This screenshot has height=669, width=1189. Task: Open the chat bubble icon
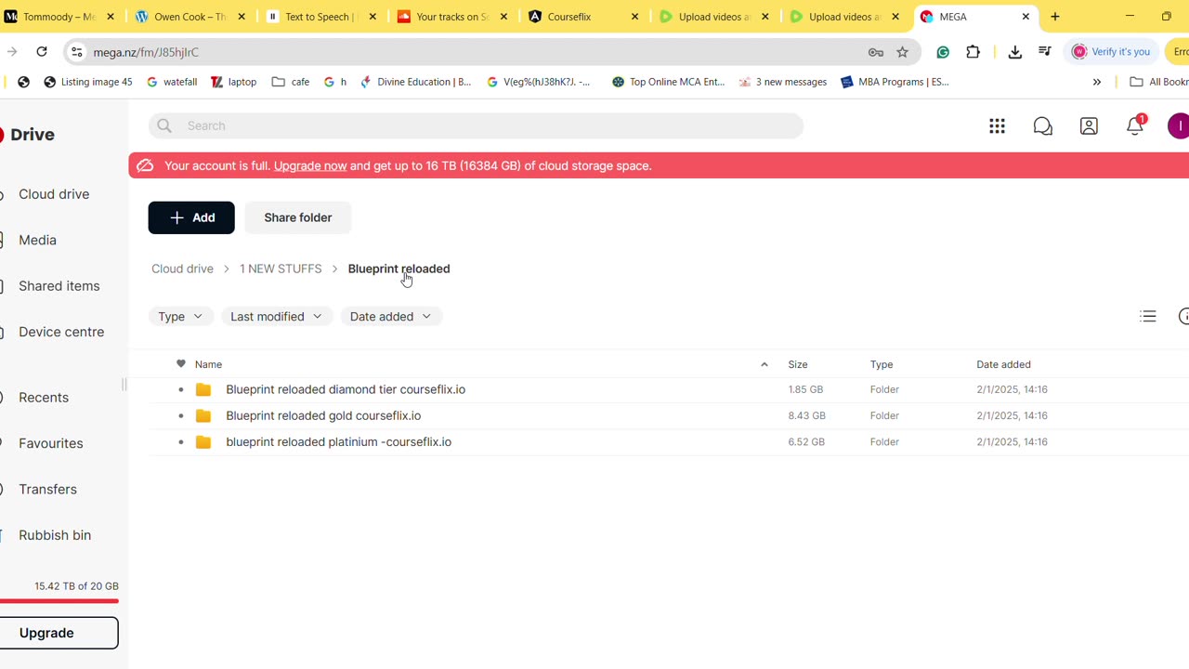pyautogui.click(x=1043, y=126)
